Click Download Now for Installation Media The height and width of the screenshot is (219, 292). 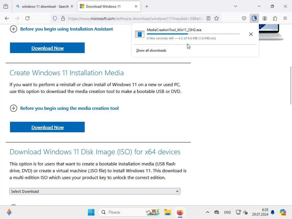tap(47, 127)
